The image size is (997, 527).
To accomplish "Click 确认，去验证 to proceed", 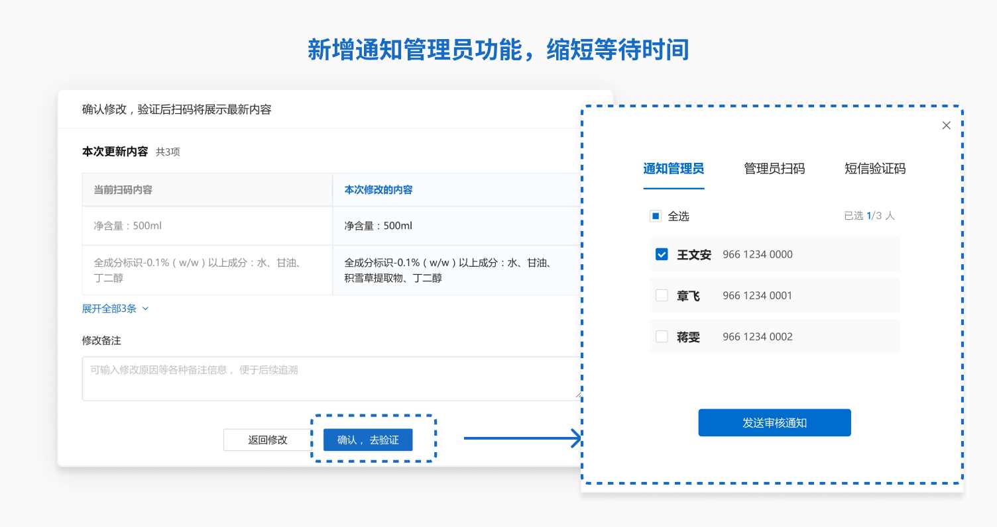I will [368, 440].
